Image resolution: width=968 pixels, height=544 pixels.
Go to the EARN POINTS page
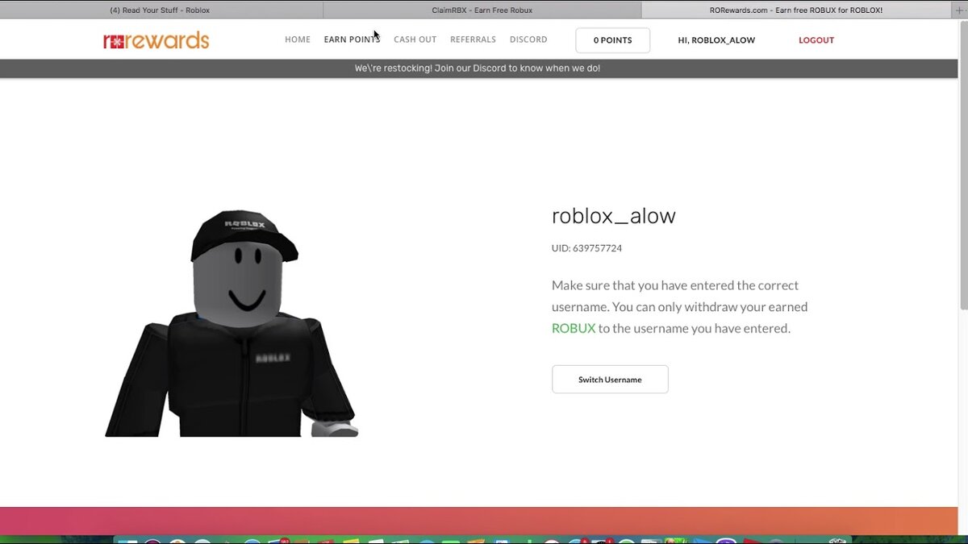coord(352,39)
